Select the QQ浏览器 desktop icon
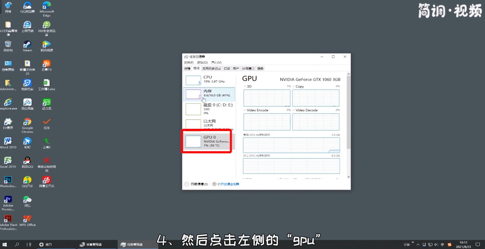 point(27,7)
